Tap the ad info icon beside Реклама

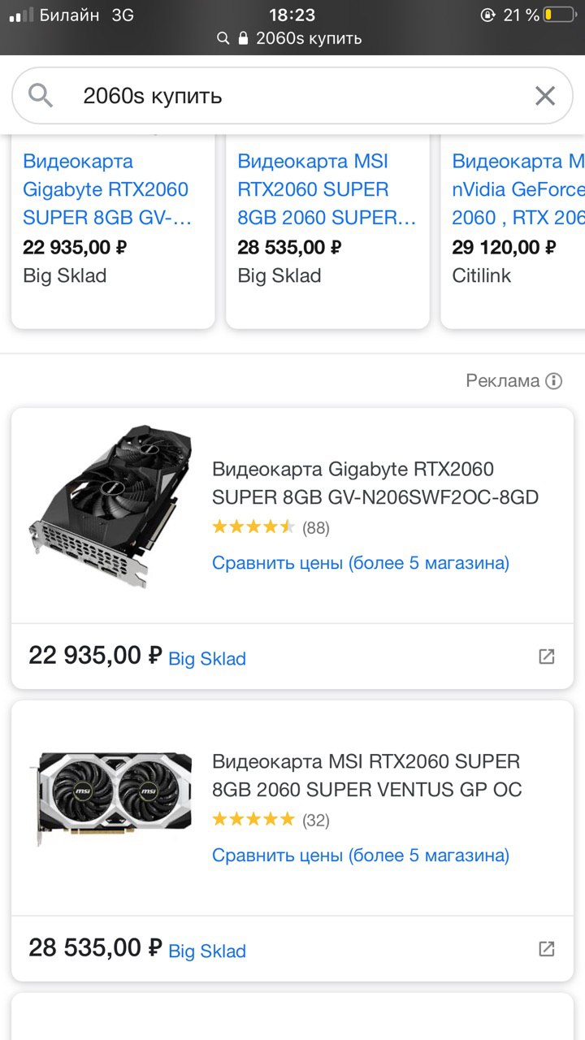(x=554, y=381)
